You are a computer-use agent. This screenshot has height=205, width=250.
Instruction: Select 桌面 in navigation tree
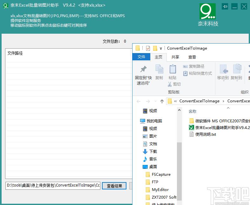point(150,167)
